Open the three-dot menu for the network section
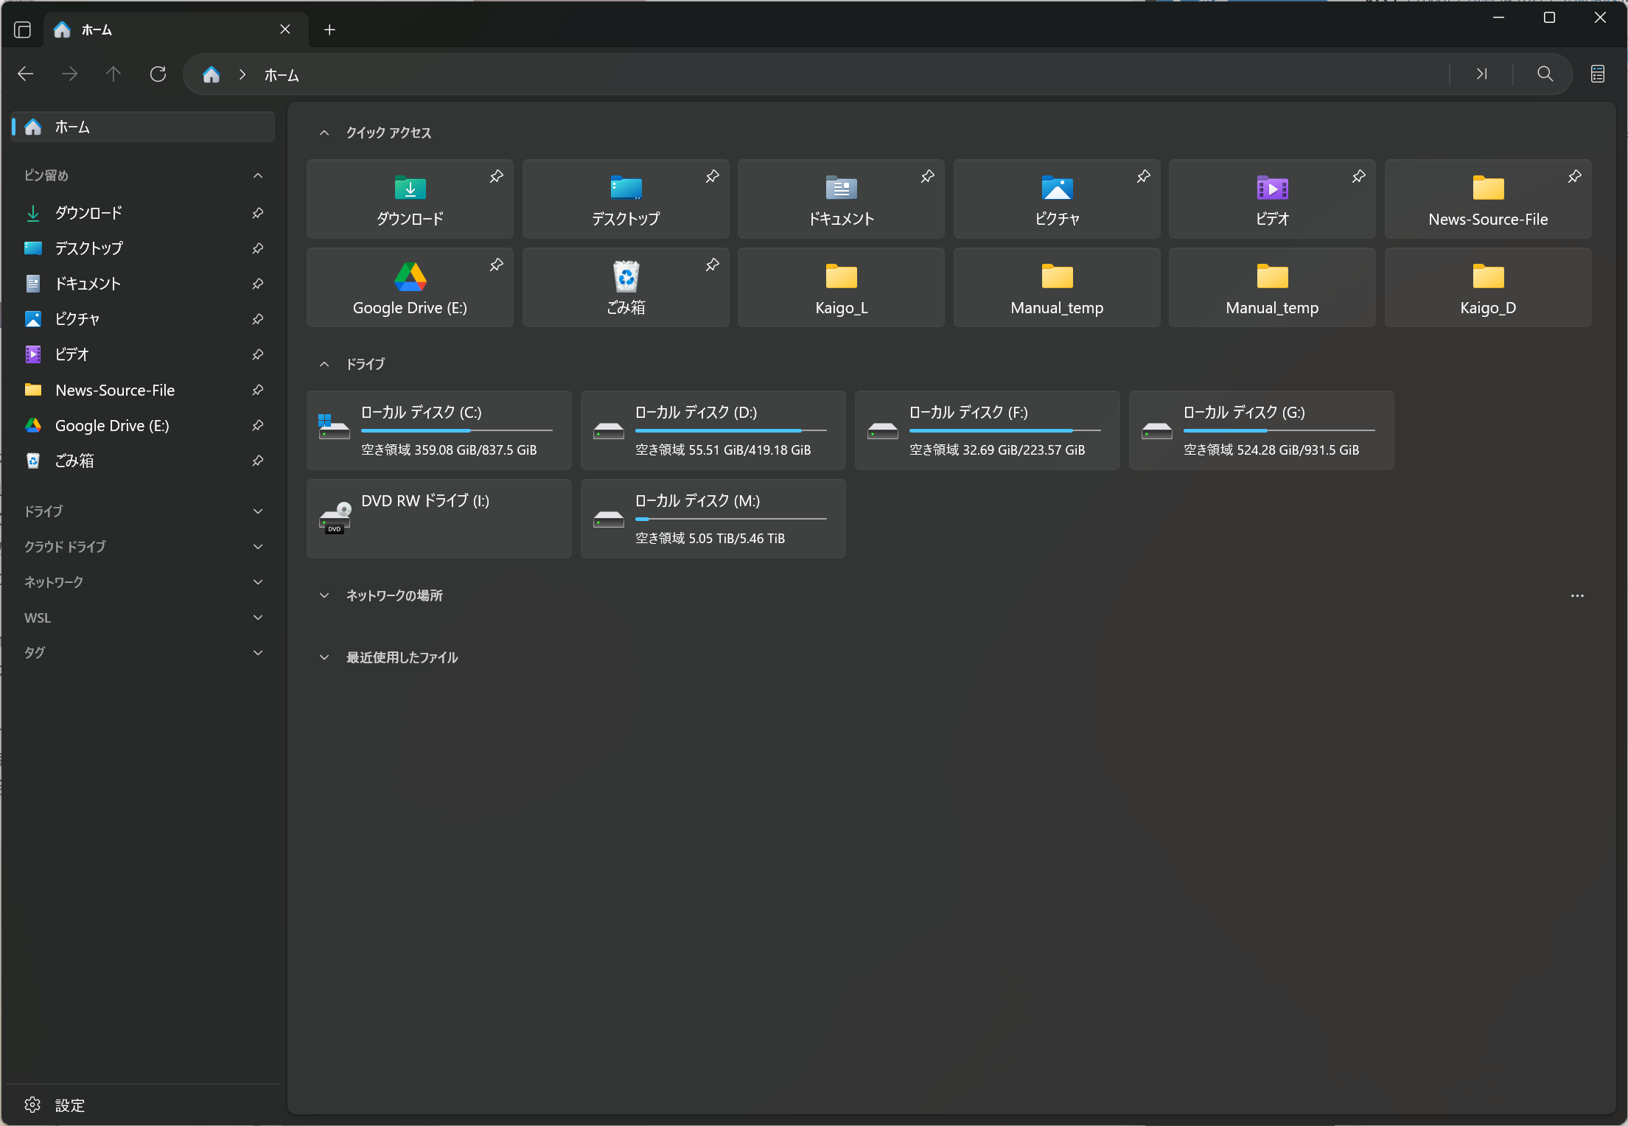This screenshot has height=1126, width=1628. [1576, 595]
